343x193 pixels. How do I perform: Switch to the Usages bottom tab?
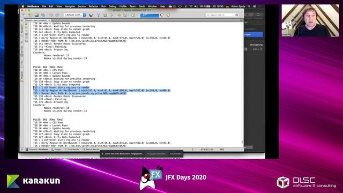56,150
